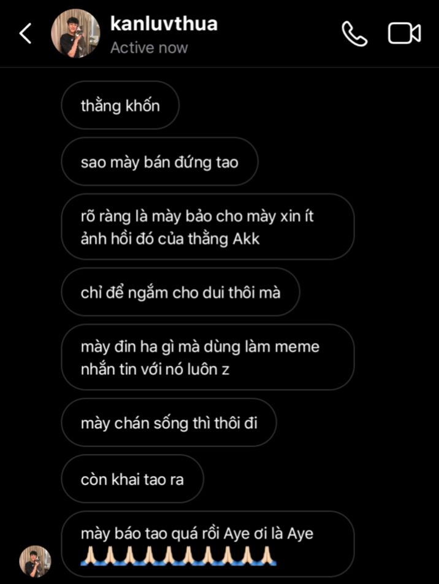Screen dimensions: 439x584
Task: Tap the word 'Akk' in the third message
Action: click(x=246, y=239)
